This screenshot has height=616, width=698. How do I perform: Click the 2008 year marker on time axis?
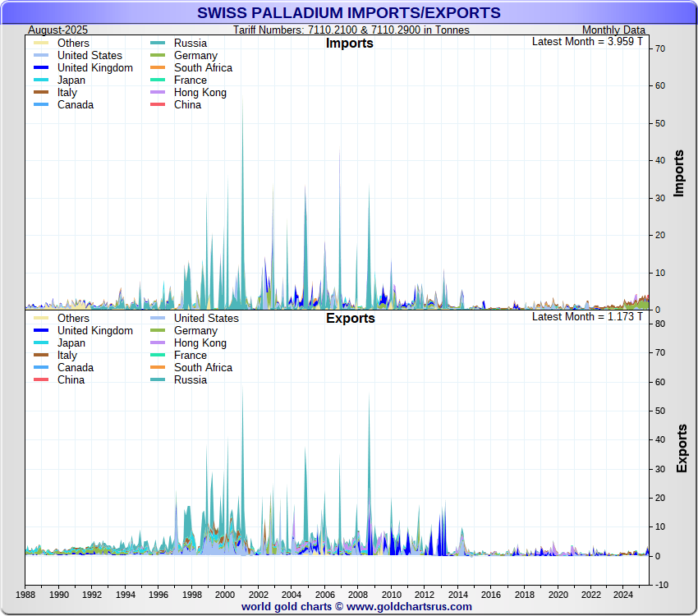pyautogui.click(x=358, y=594)
